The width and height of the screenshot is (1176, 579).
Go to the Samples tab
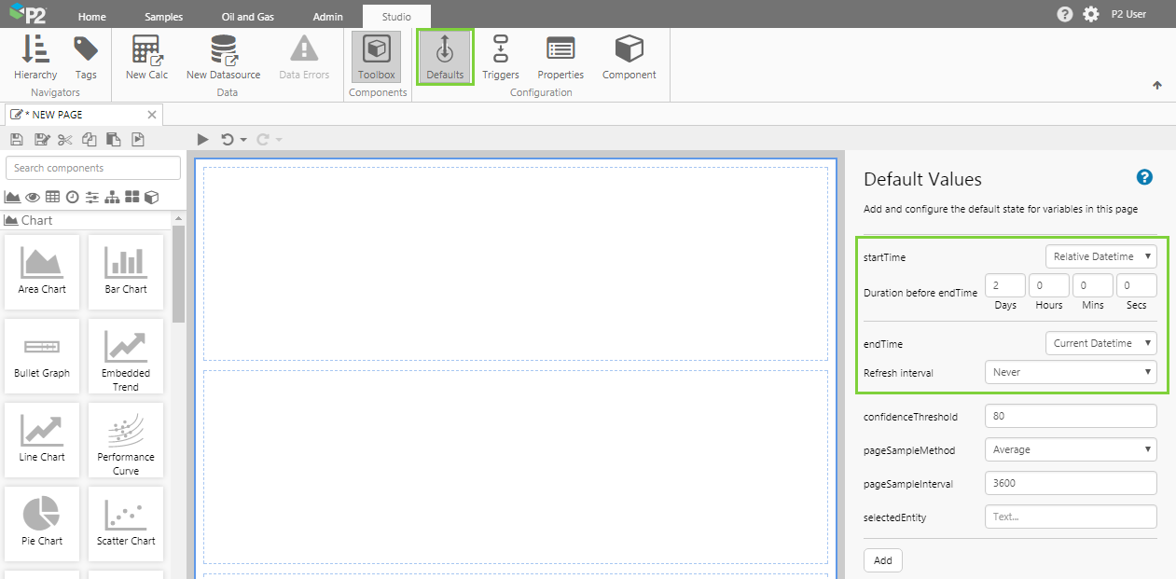(x=163, y=17)
